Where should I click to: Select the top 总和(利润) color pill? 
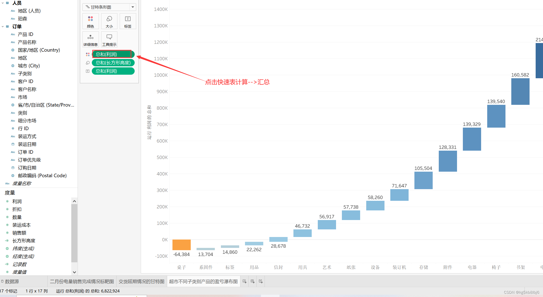pos(113,54)
